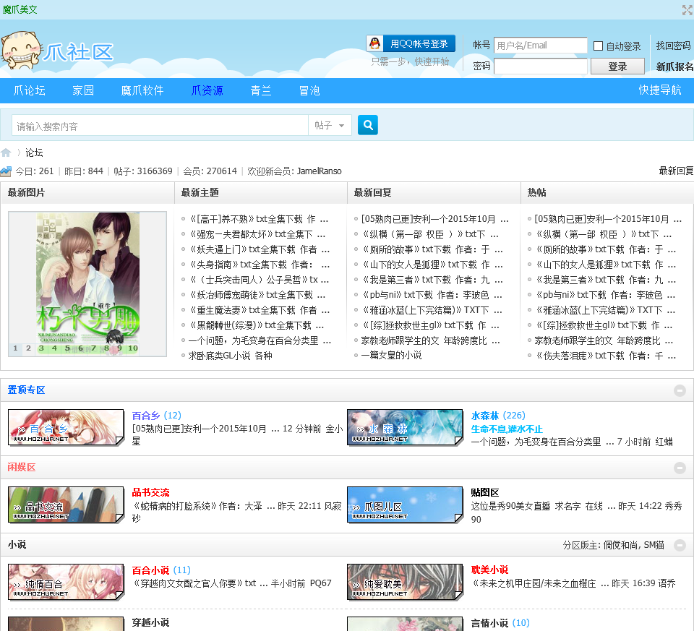The width and height of the screenshot is (694, 631).
Task: Select slide number 1 of image carousel
Action: 15,348
